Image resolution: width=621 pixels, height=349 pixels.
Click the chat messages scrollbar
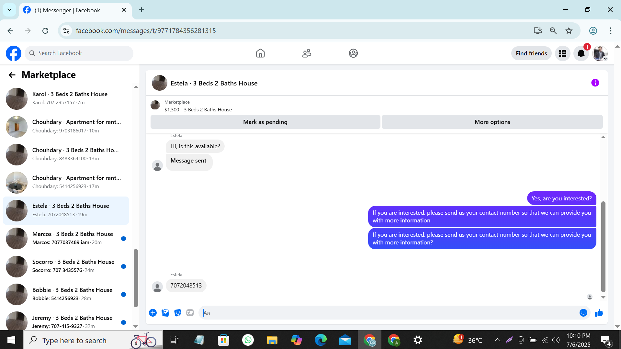pyautogui.click(x=603, y=247)
